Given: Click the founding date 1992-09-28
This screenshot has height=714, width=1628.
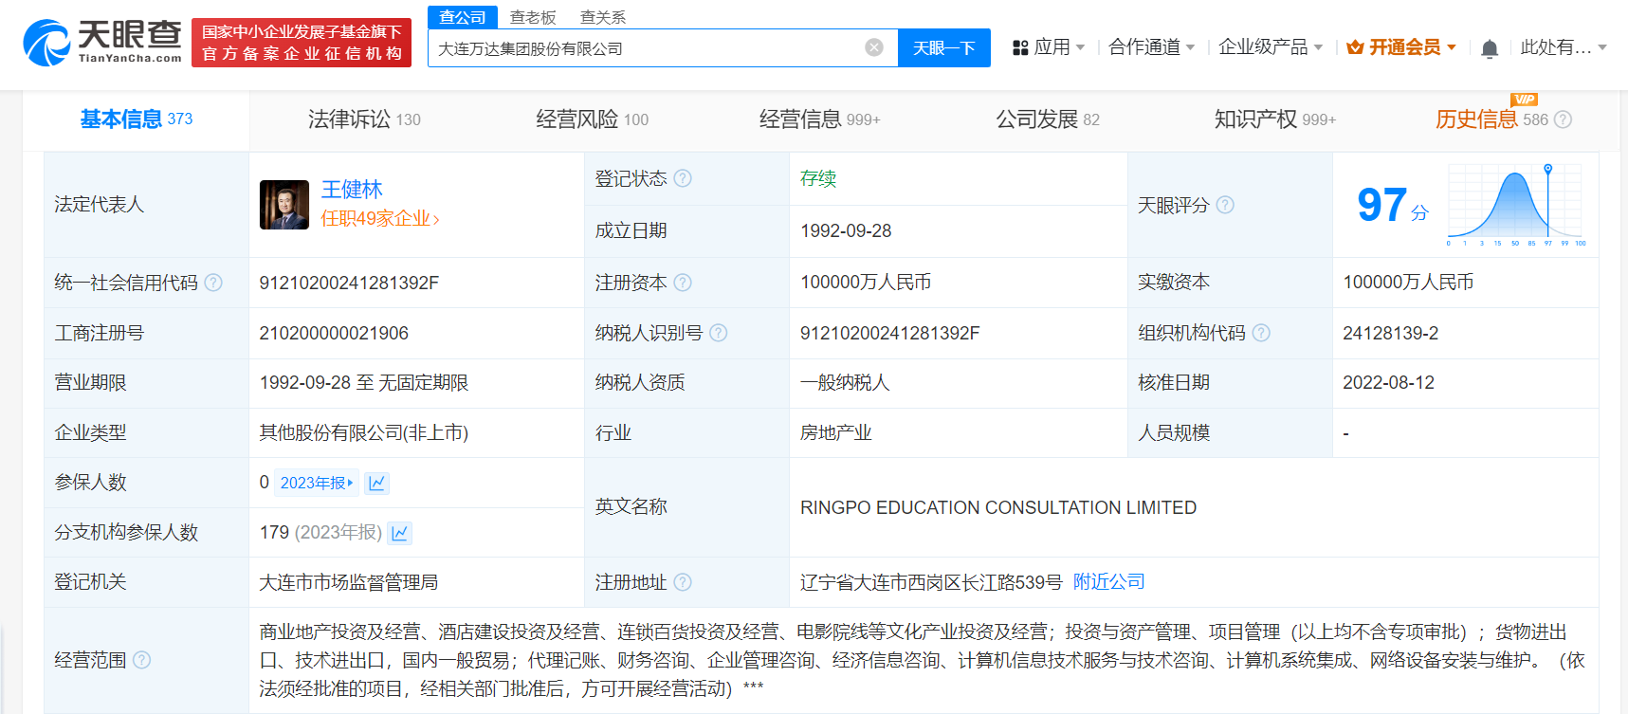Looking at the screenshot, I should [846, 230].
